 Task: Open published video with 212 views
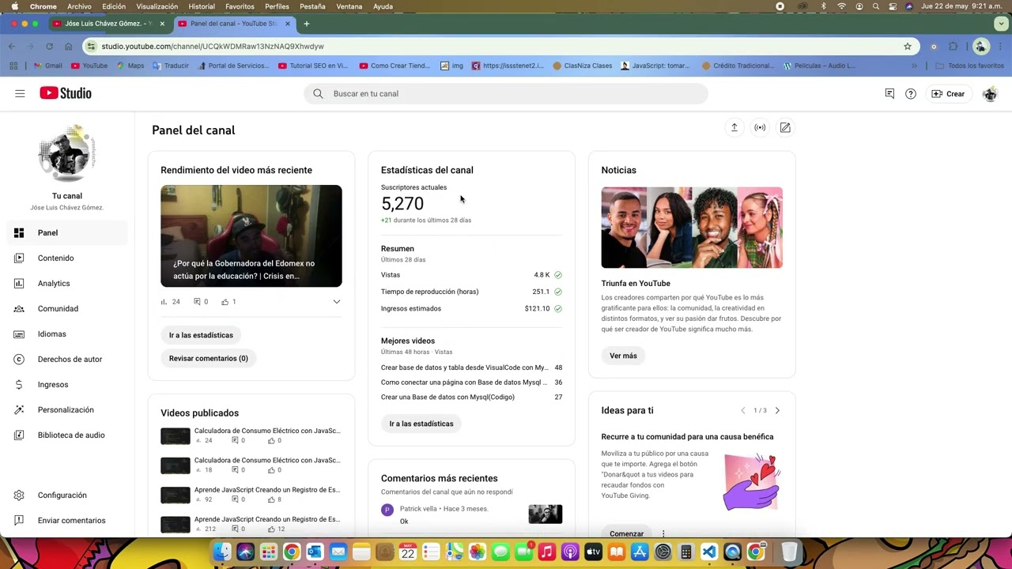click(x=251, y=524)
